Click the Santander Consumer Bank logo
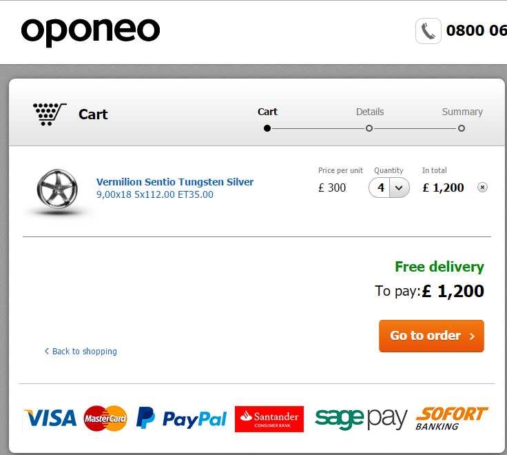The height and width of the screenshot is (455, 507). tap(269, 418)
